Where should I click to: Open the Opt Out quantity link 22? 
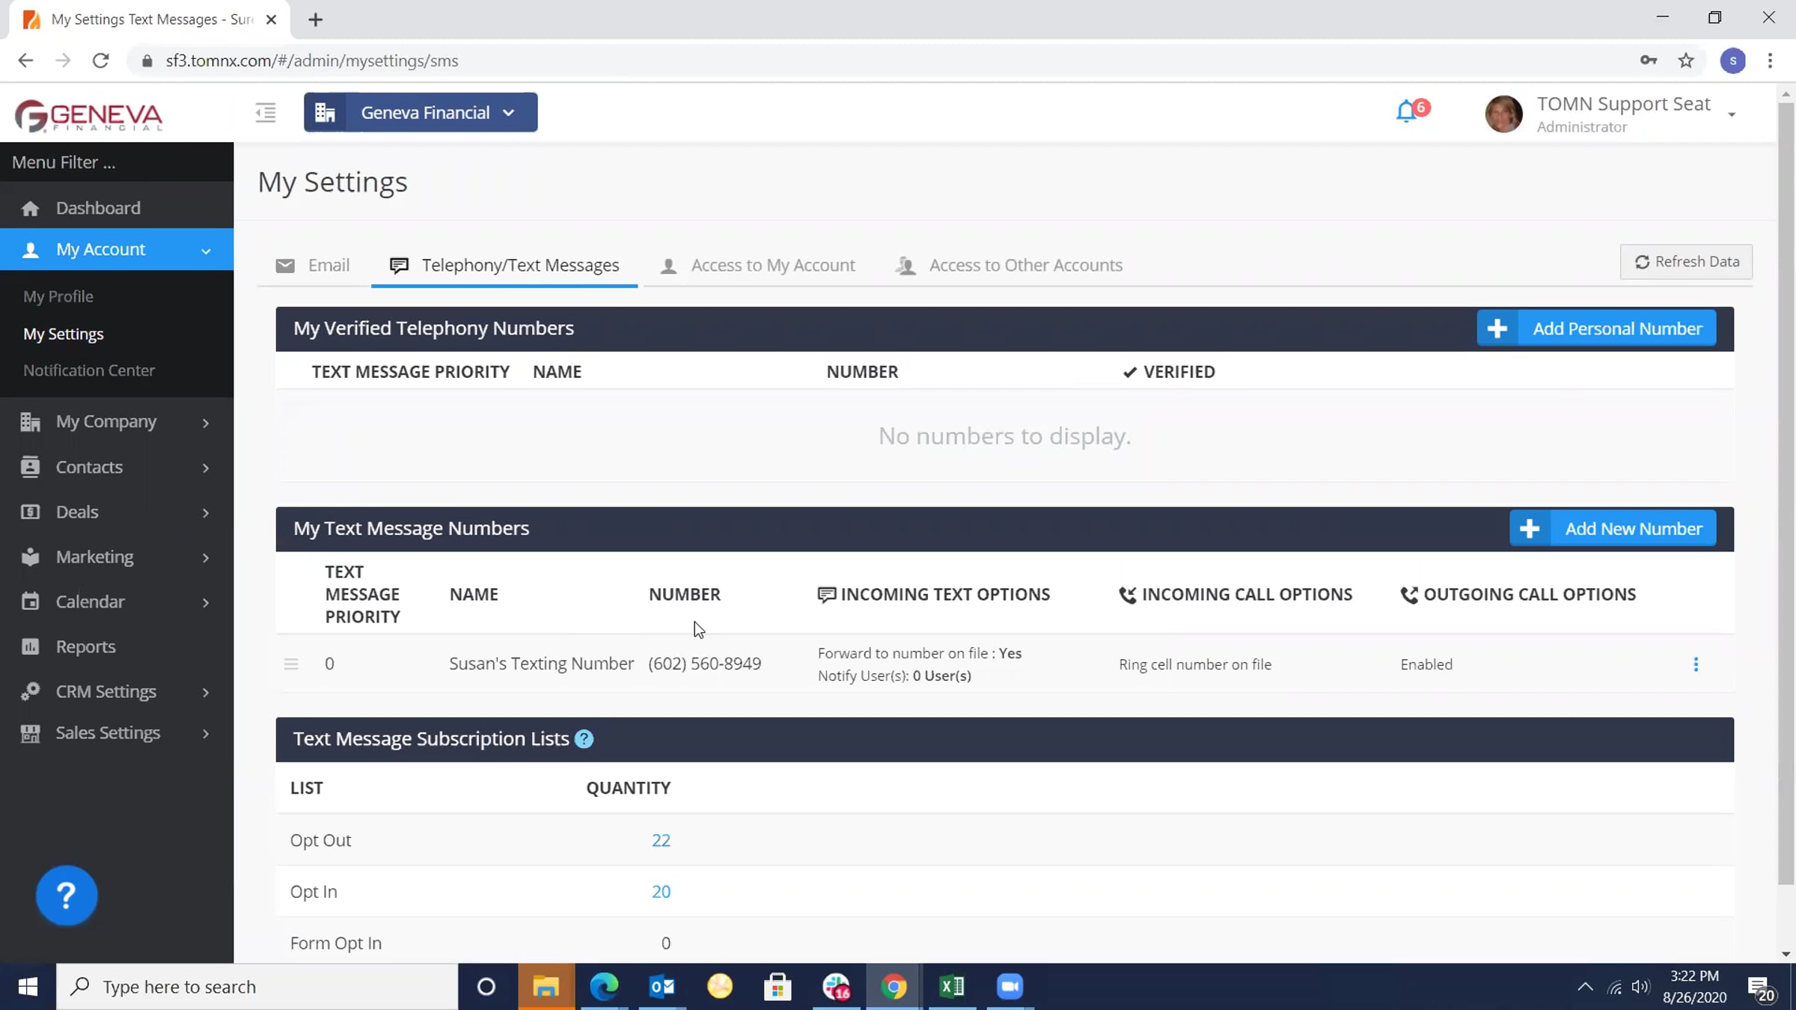[x=661, y=840]
